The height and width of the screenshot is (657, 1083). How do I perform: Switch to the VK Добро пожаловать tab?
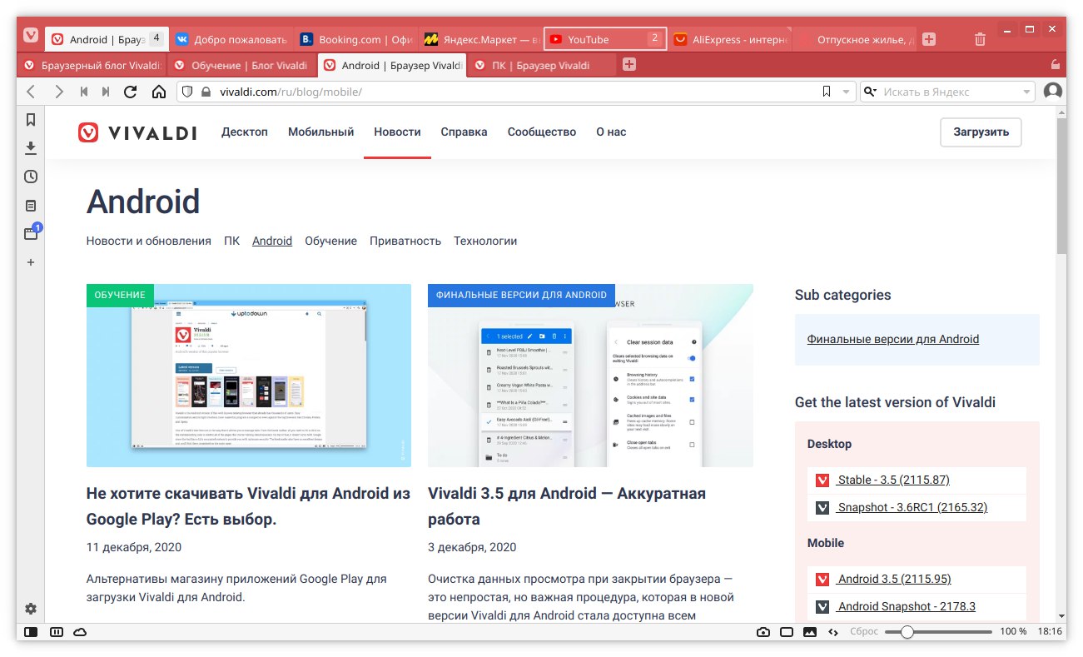[x=231, y=39]
